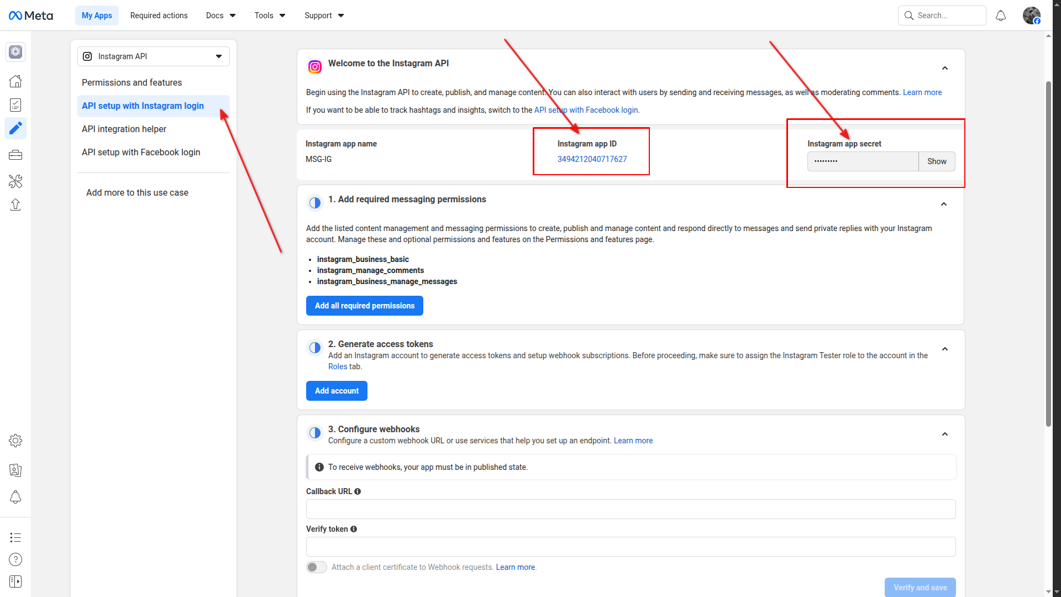The image size is (1061, 597).
Task: Click the Add account button
Action: (x=336, y=391)
